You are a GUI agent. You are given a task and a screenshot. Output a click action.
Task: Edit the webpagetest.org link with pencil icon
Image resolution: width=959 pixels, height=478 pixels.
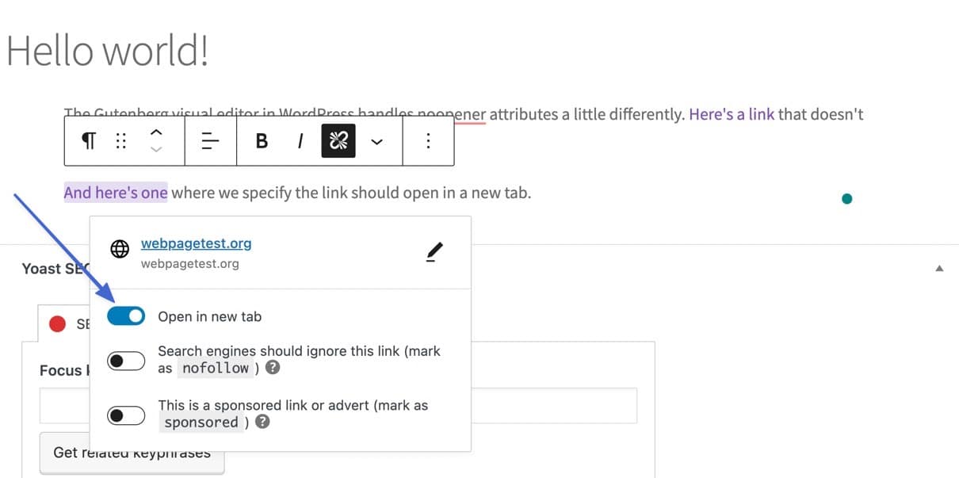coord(434,251)
